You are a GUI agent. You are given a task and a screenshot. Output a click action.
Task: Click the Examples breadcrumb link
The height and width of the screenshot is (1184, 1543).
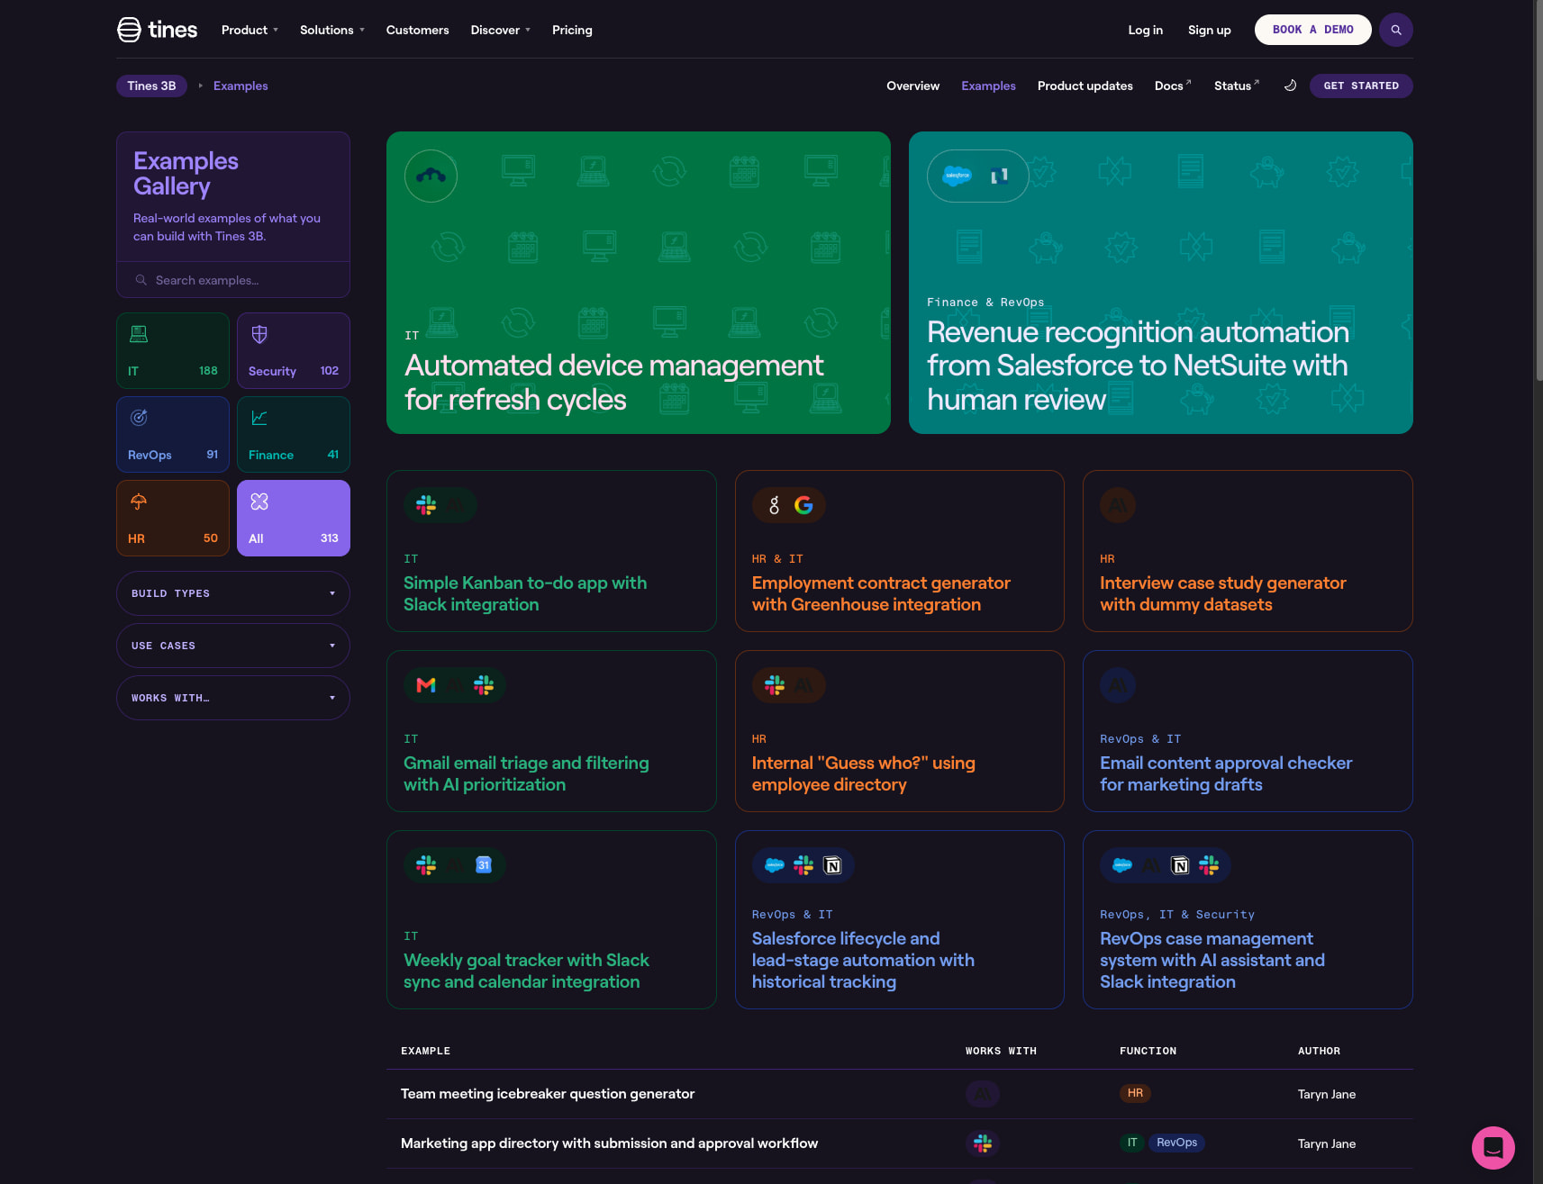point(241,86)
